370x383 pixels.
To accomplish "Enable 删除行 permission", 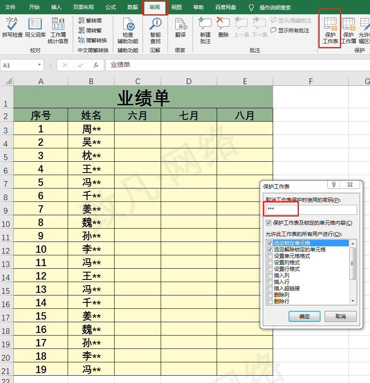I will click(x=270, y=301).
